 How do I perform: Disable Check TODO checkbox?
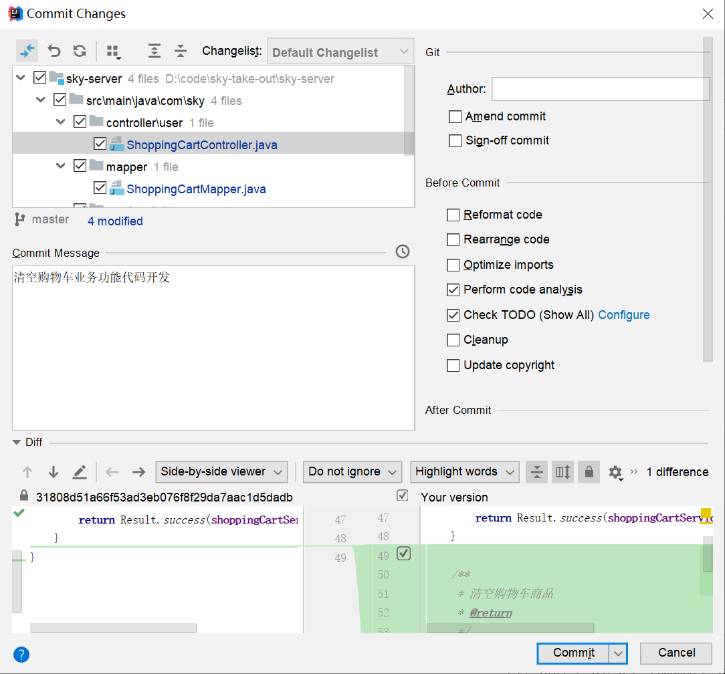[453, 316]
